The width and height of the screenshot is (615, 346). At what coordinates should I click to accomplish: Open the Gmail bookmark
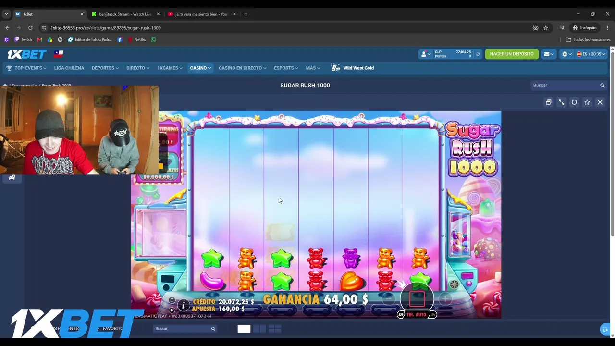pos(39,40)
